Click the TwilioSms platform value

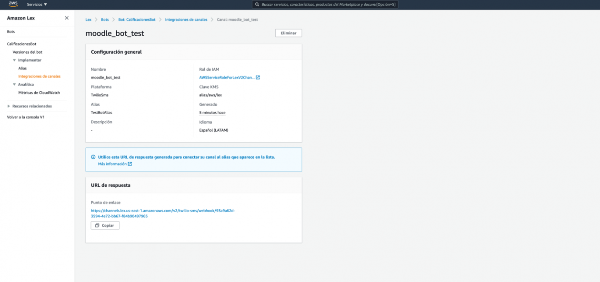tap(100, 95)
